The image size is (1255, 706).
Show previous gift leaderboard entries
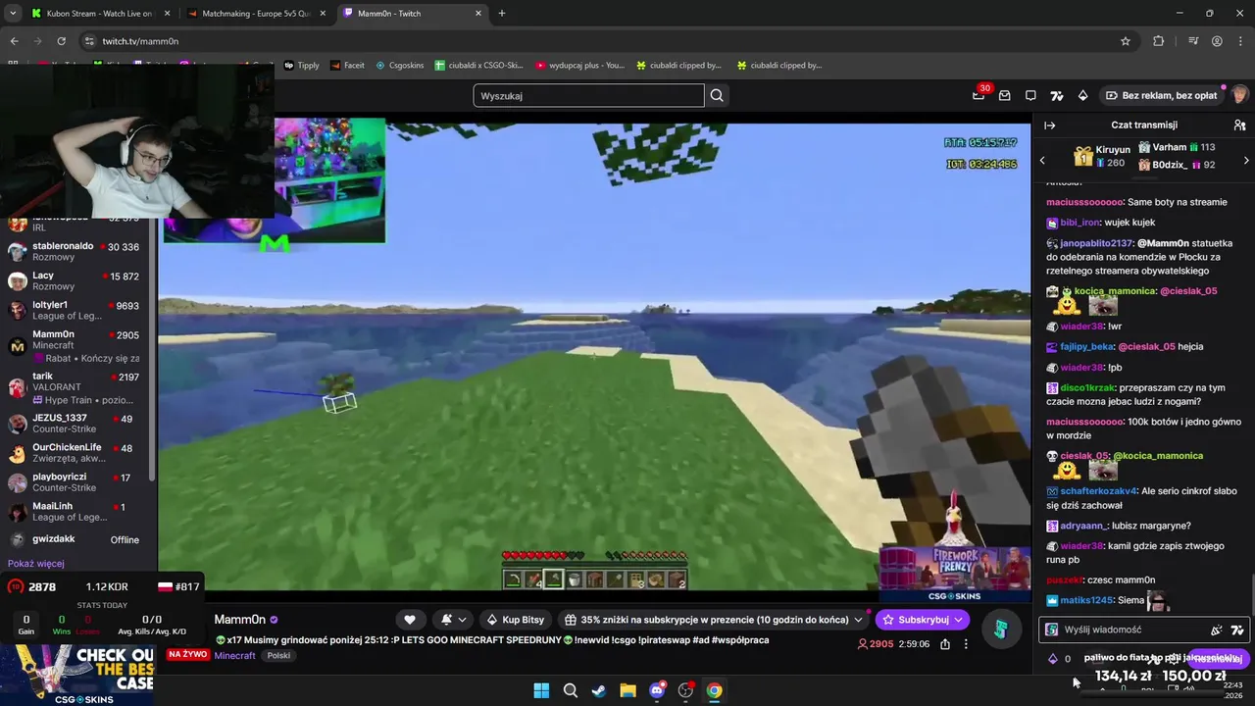point(1042,160)
